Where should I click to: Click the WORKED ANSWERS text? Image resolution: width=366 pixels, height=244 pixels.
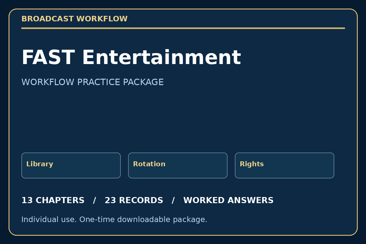[228, 201]
